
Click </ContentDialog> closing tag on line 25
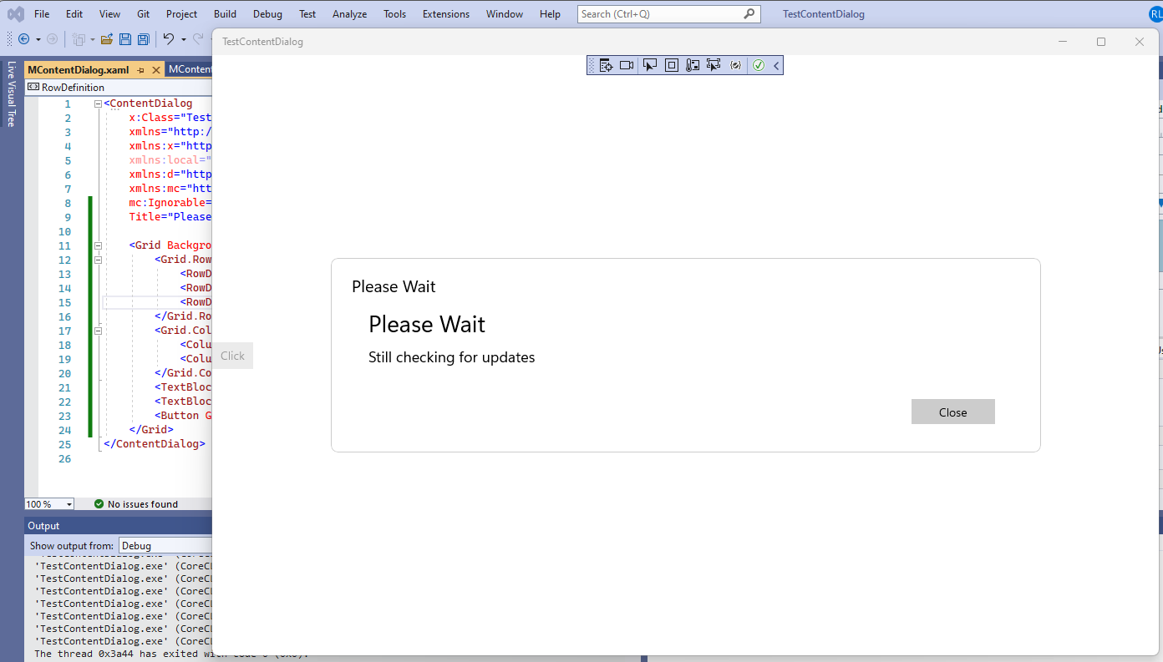(154, 444)
